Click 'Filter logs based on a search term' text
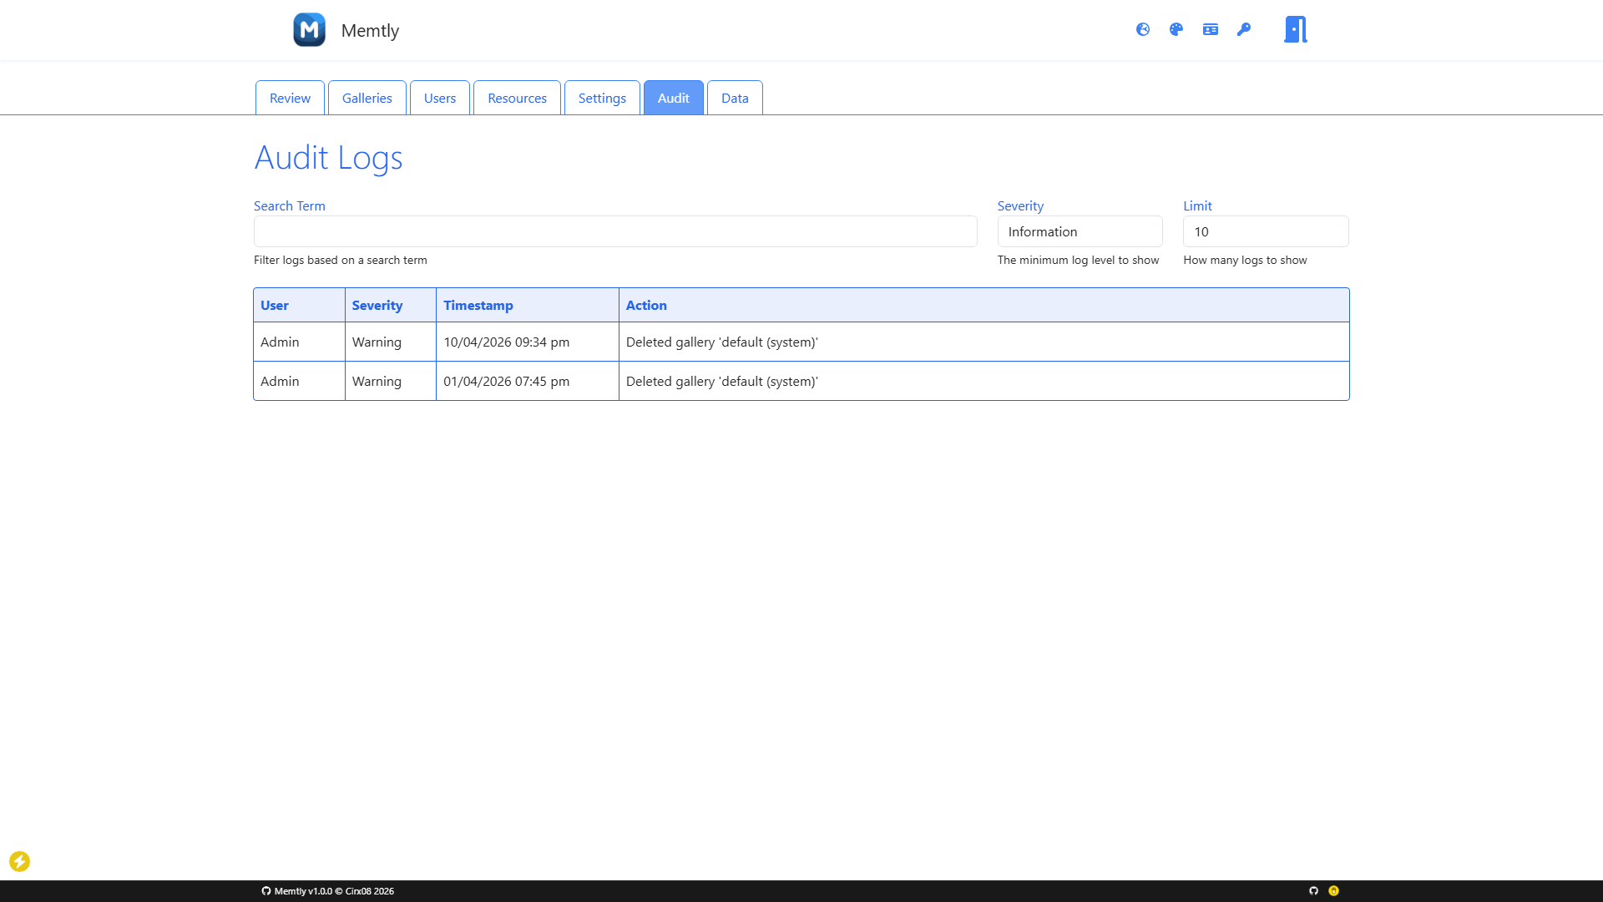This screenshot has height=902, width=1603. point(341,260)
